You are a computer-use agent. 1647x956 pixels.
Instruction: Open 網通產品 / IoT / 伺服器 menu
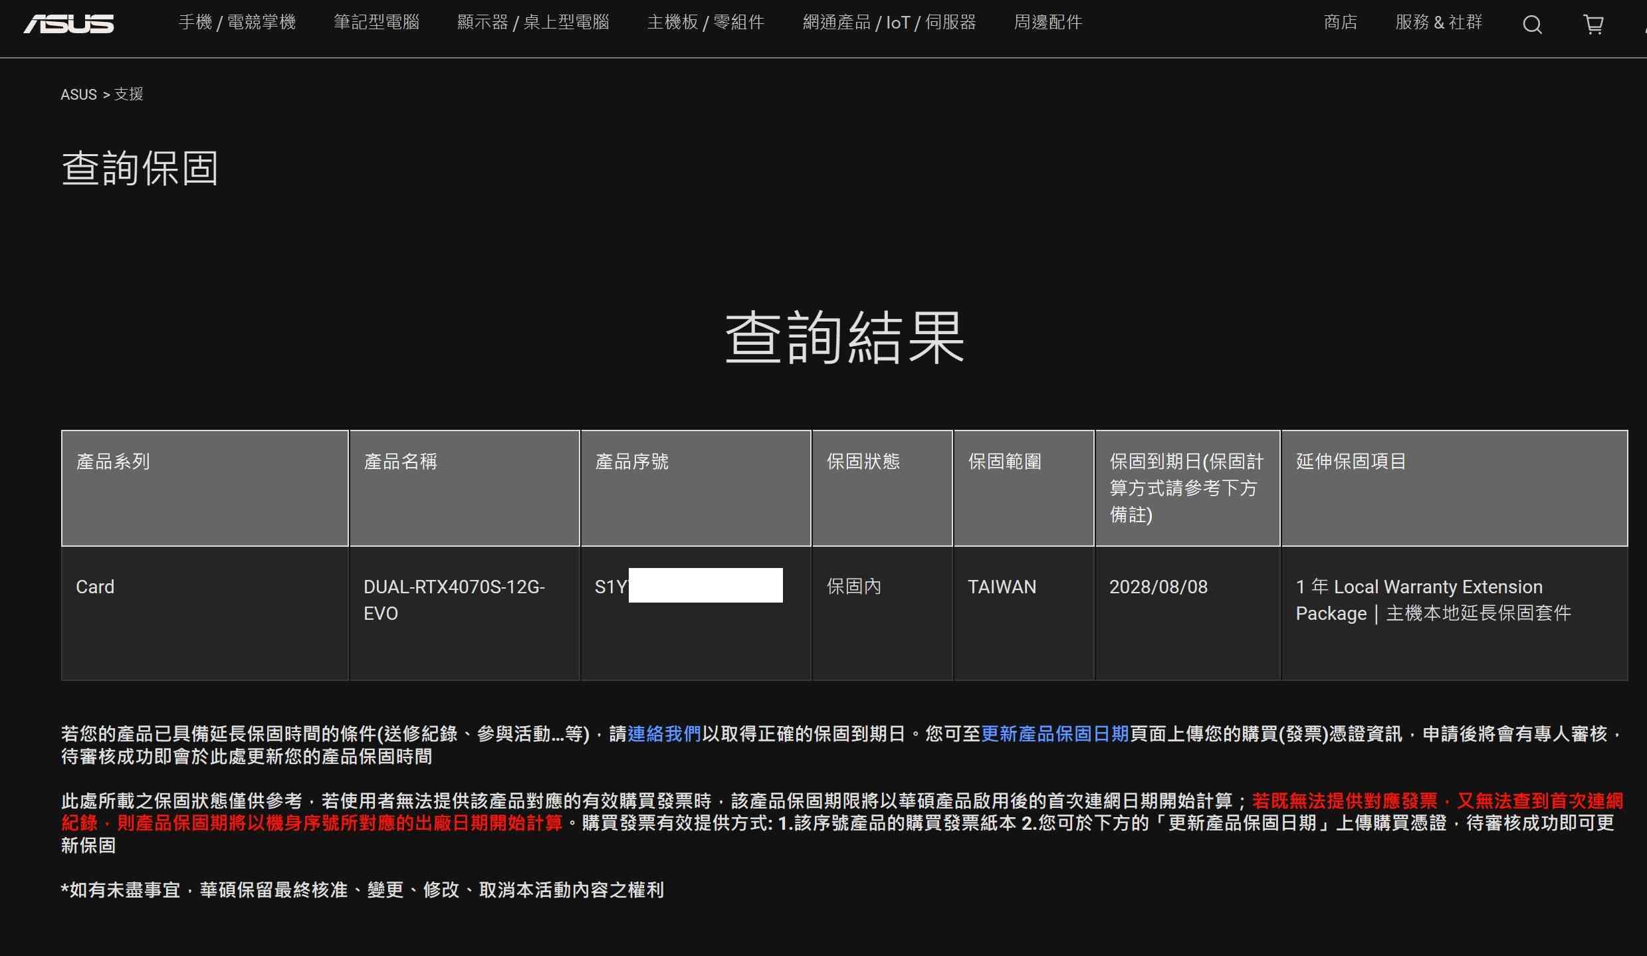889,23
